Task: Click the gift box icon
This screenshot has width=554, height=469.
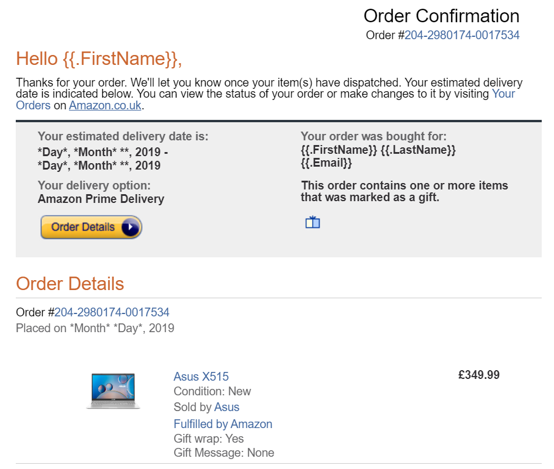Action: (312, 222)
